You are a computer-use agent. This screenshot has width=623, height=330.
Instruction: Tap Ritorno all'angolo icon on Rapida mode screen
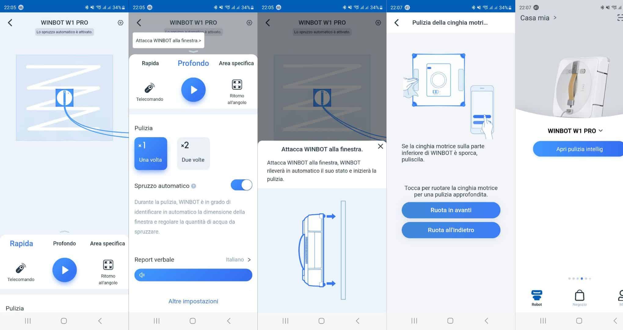pos(108,272)
